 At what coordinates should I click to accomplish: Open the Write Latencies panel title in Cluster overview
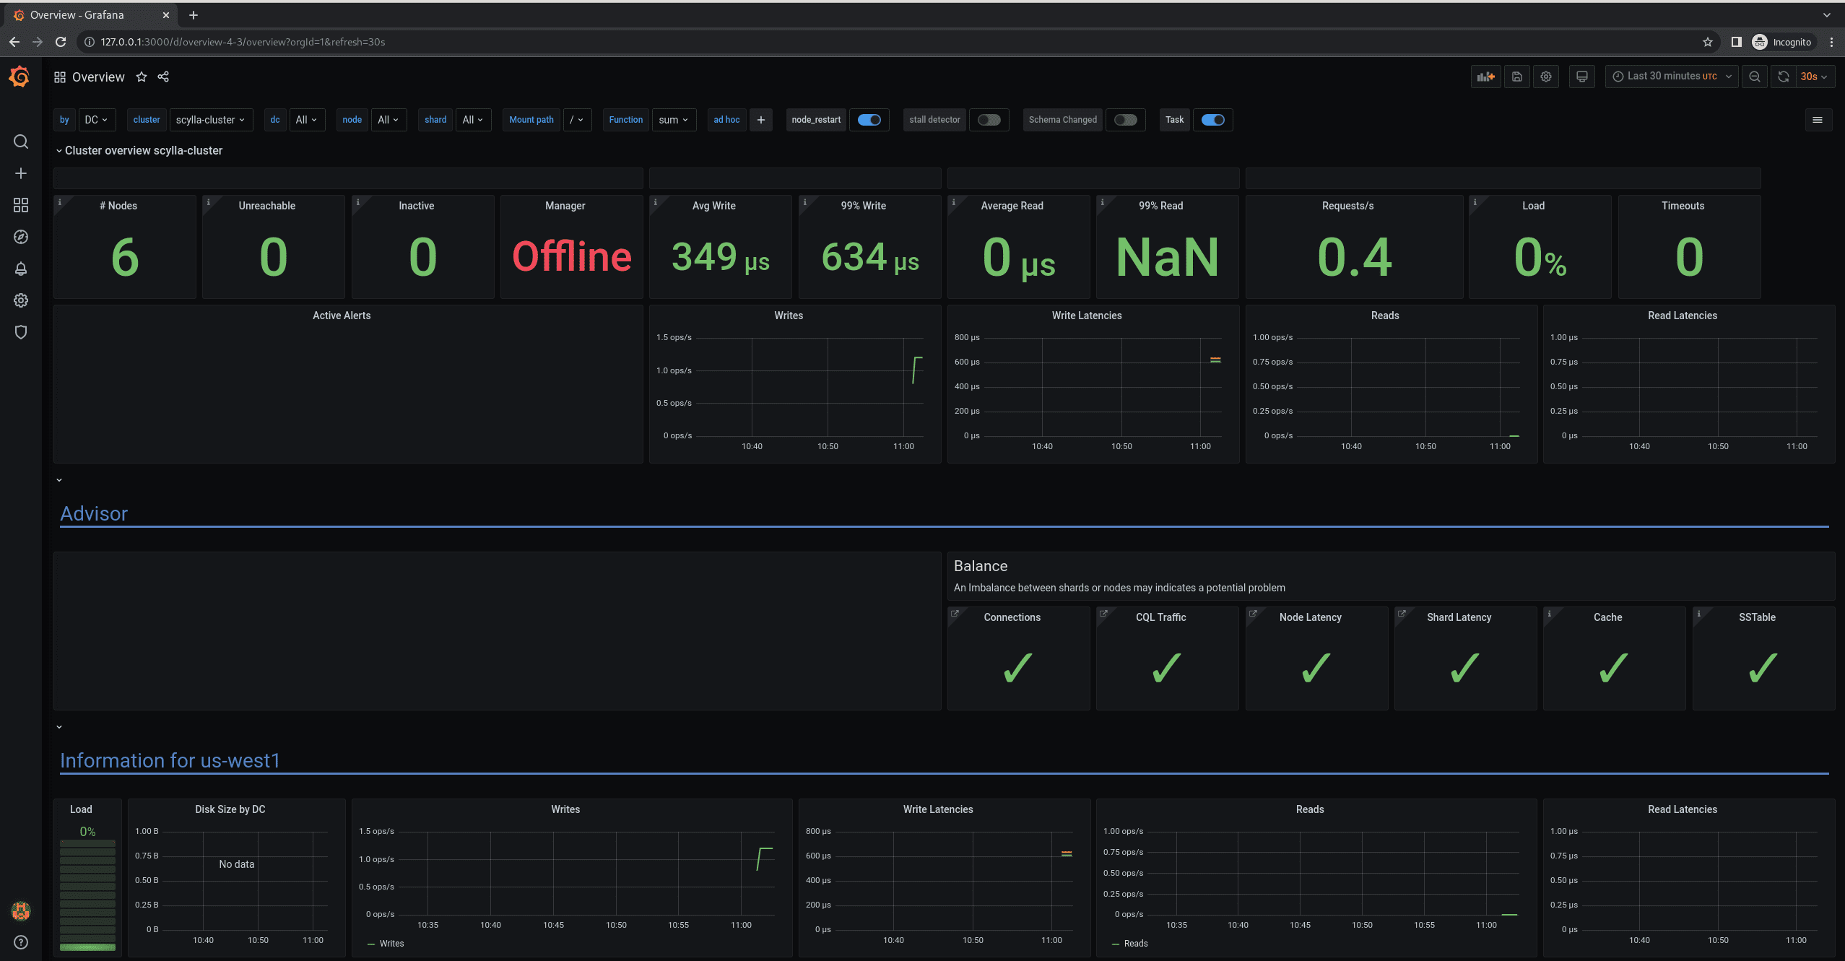point(1087,316)
